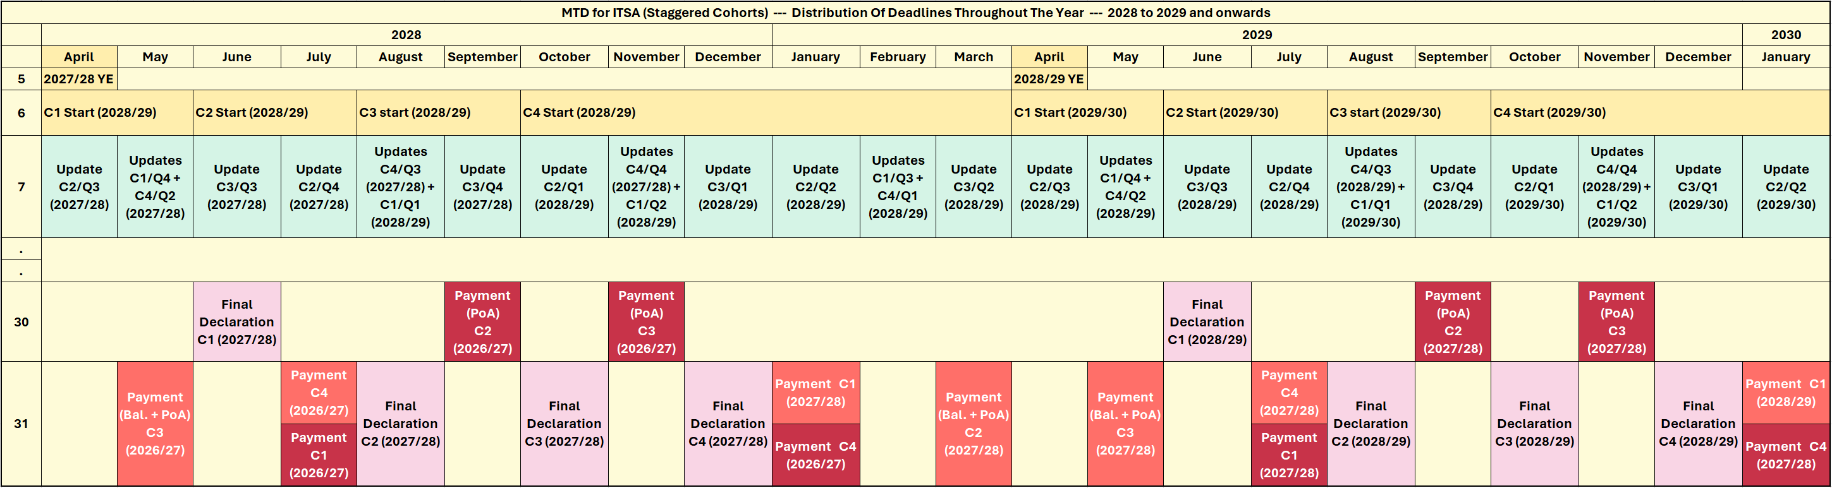Select 'C2 Start (2029/30)' cell
Image resolution: width=1832 pixels, height=488 pixels.
[x=1245, y=112]
